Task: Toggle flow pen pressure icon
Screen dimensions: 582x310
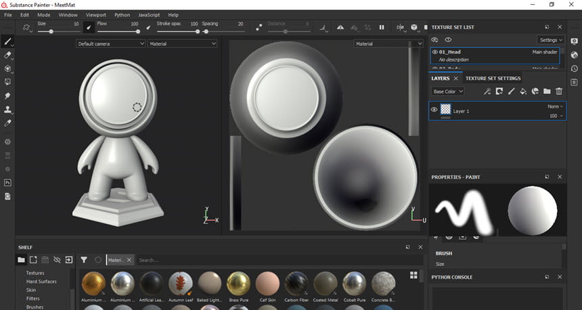Action: click(148, 27)
